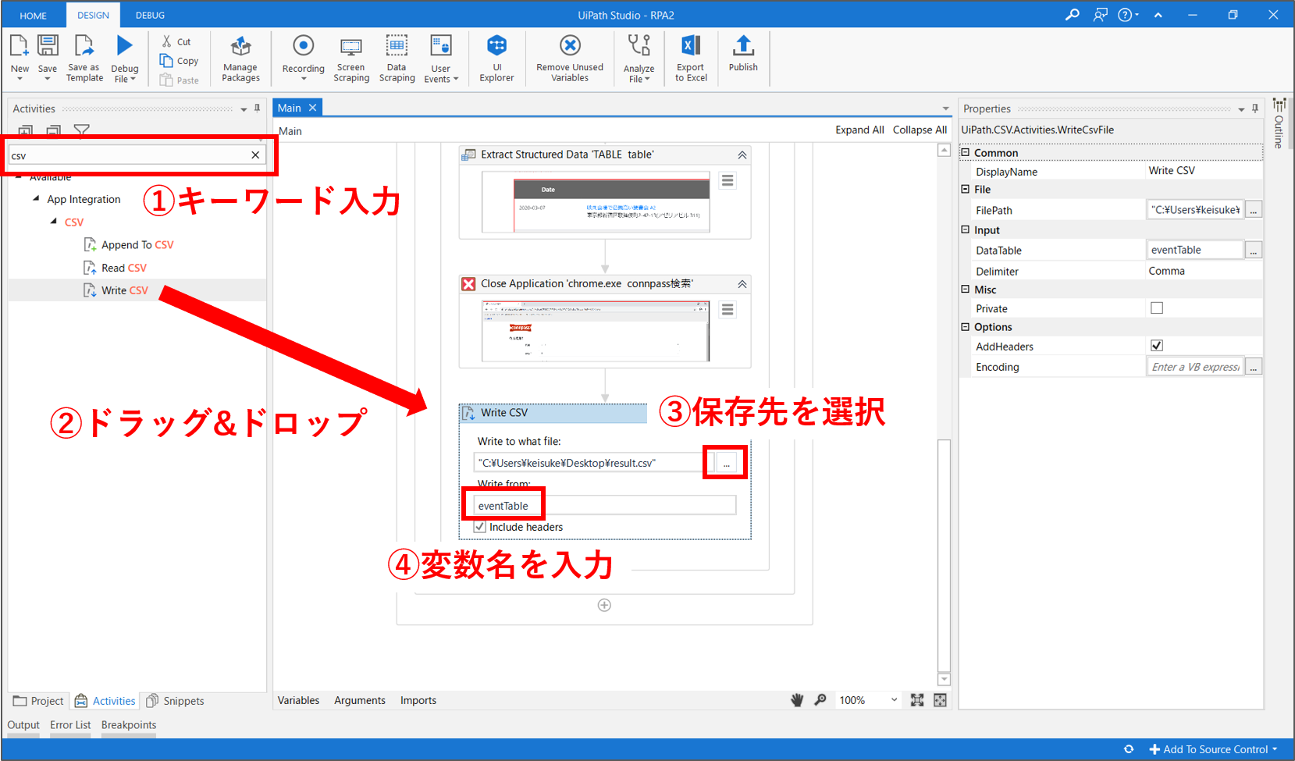Viewport: 1295px width, 761px height.
Task: Click Remove Unused Variables
Action: pyautogui.click(x=570, y=59)
